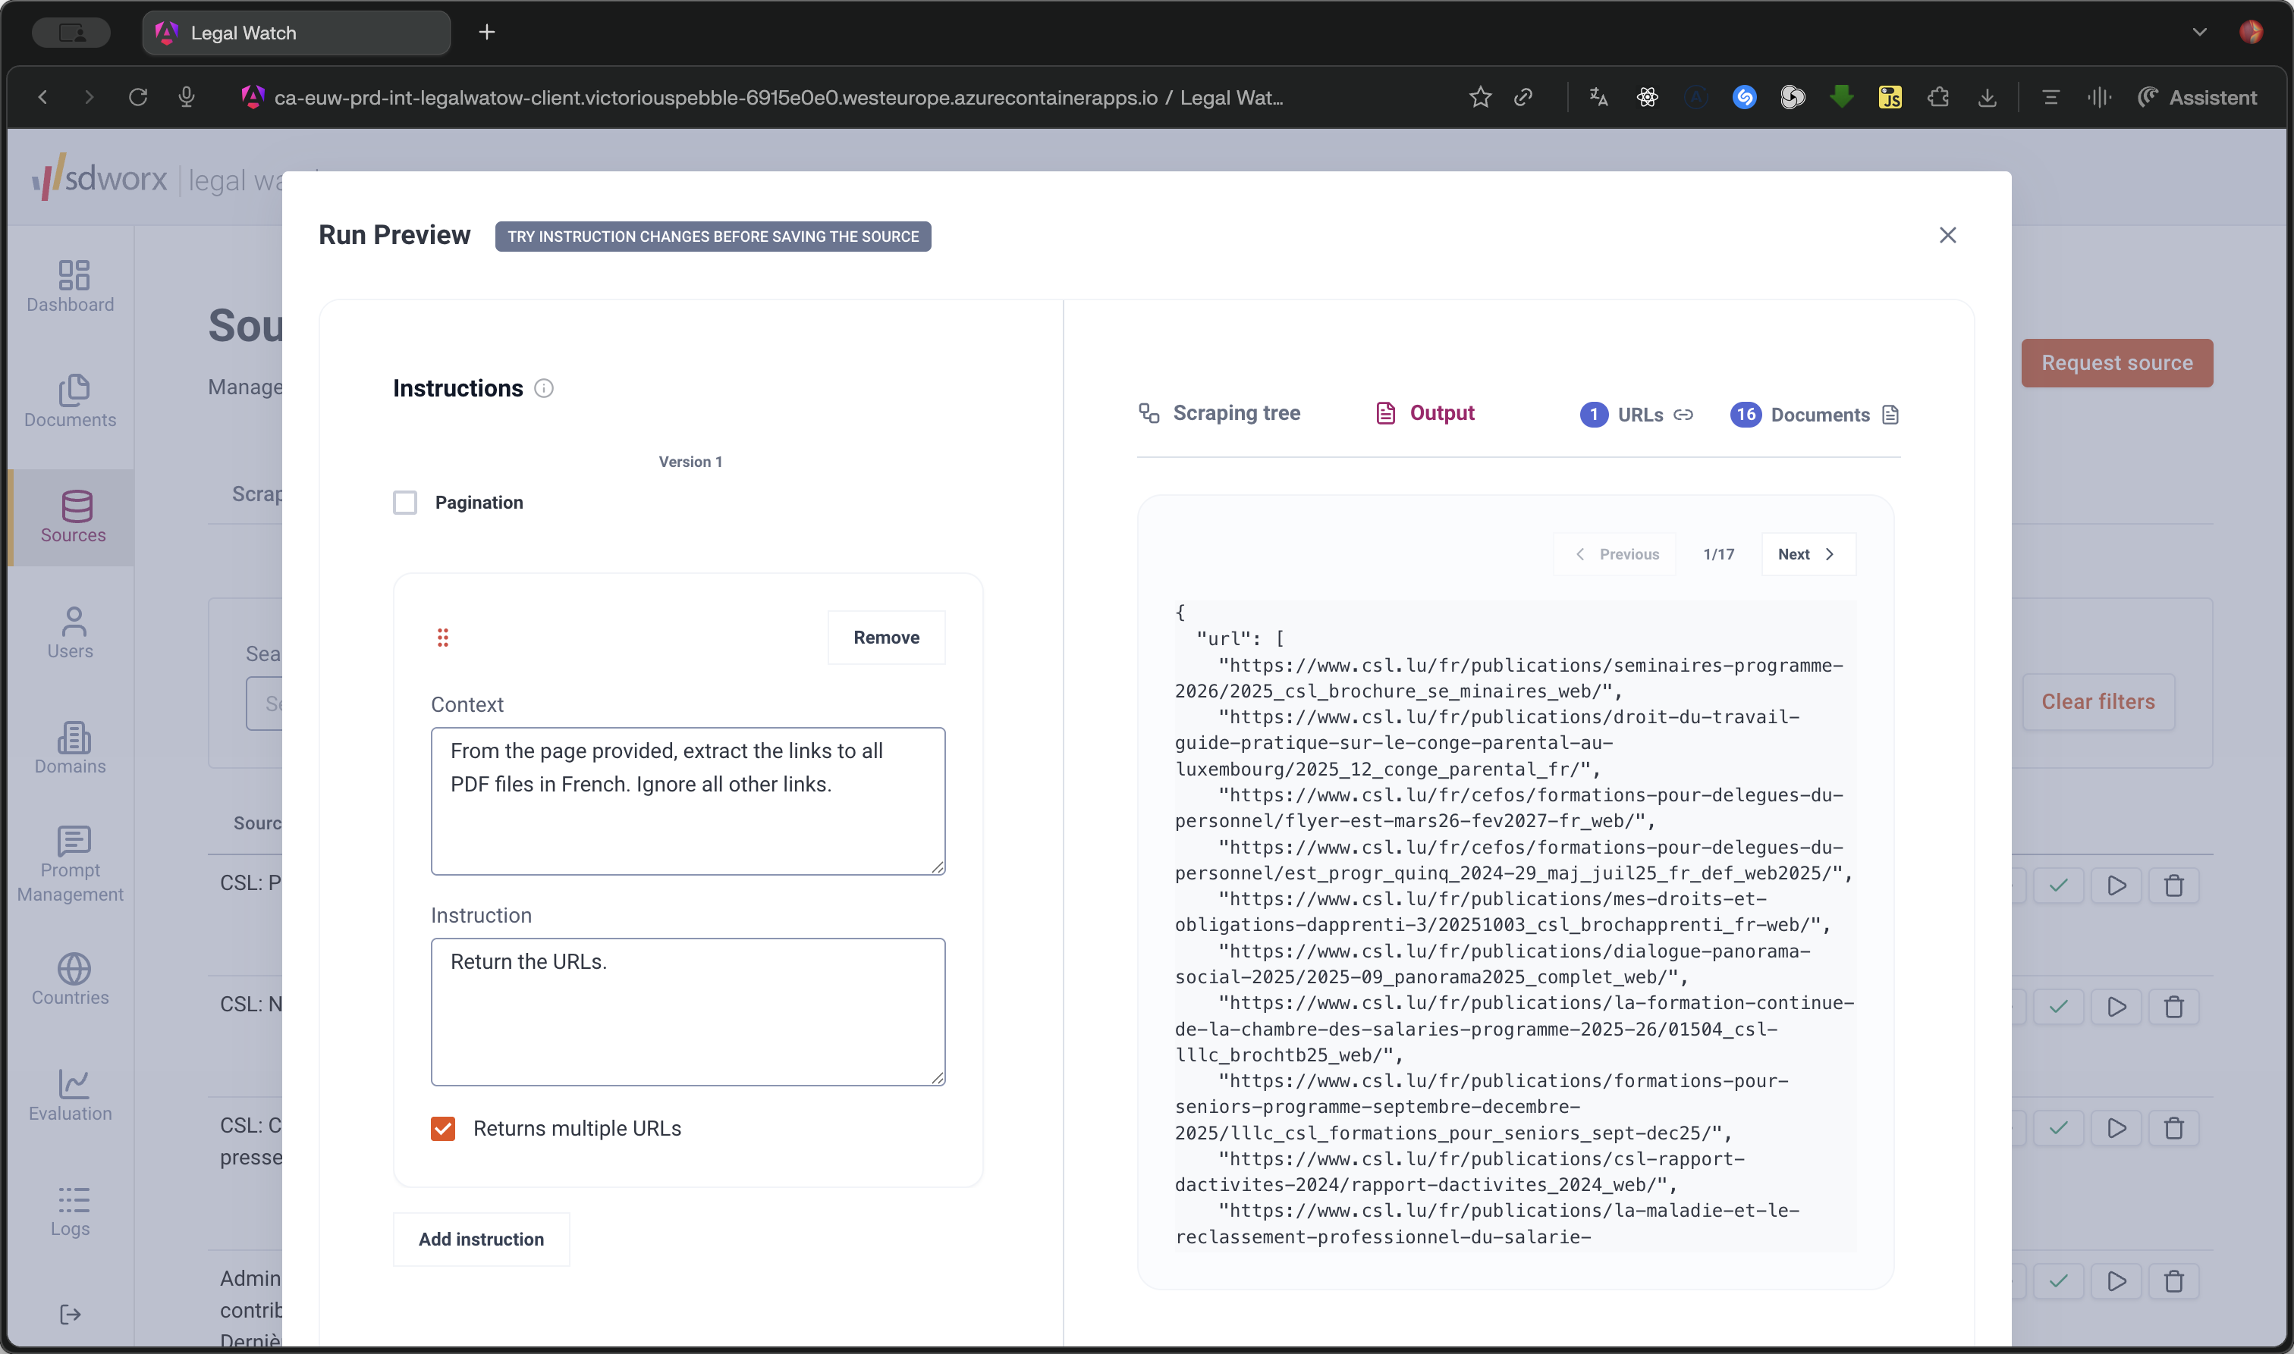Open the Documents tab with count 16

1815,415
